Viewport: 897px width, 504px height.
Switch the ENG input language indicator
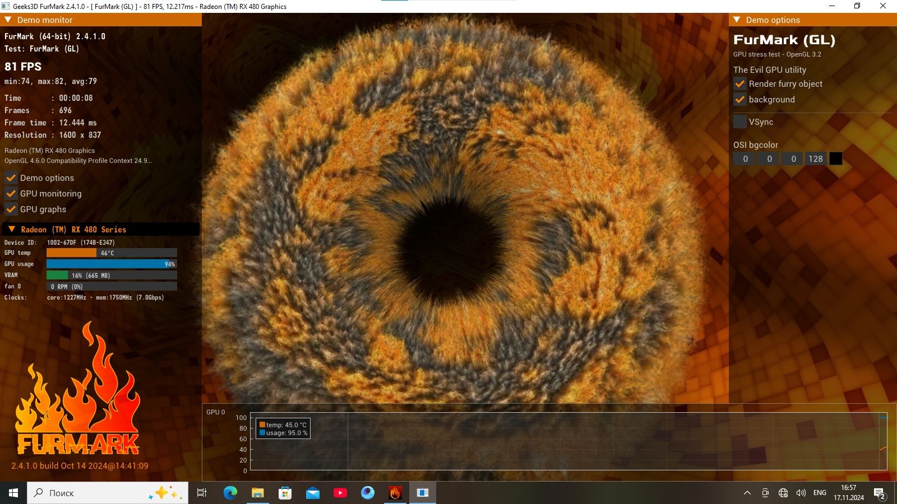(820, 493)
